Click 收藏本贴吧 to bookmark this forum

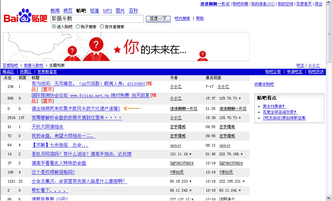click(264, 84)
